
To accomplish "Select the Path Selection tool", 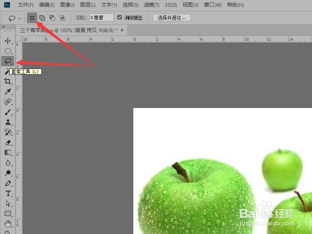I will pos(8,203).
